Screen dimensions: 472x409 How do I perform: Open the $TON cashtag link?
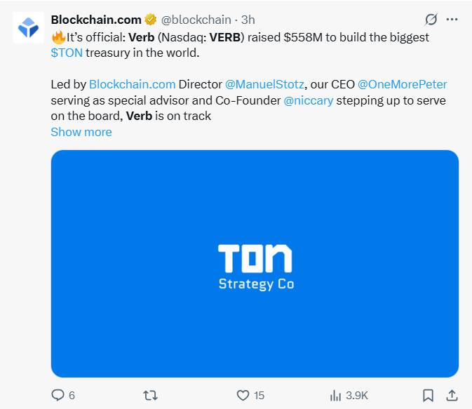(x=67, y=53)
